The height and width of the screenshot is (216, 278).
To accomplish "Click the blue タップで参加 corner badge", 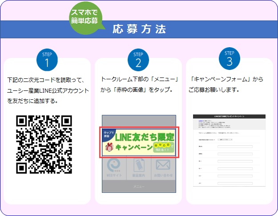I will 108,134.
